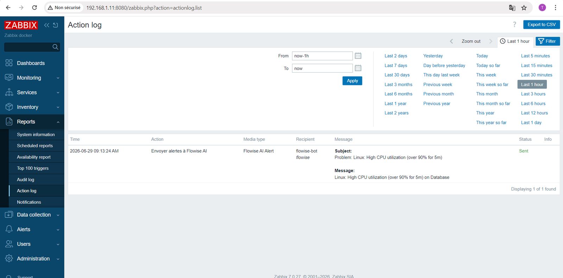The width and height of the screenshot is (563, 278).
Task: Click the browser address bar URL
Action: tap(144, 8)
